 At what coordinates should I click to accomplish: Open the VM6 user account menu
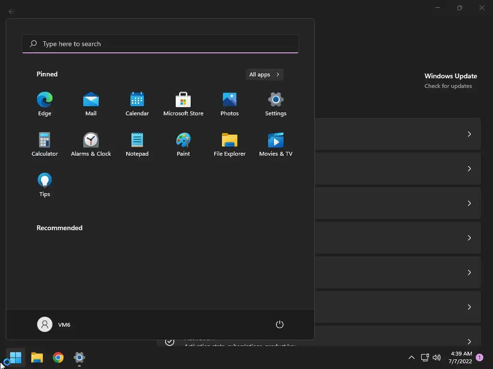pyautogui.click(x=54, y=324)
